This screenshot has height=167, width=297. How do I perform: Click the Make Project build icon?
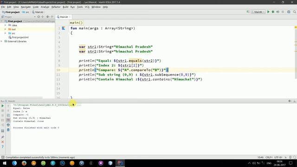click(x=248, y=12)
